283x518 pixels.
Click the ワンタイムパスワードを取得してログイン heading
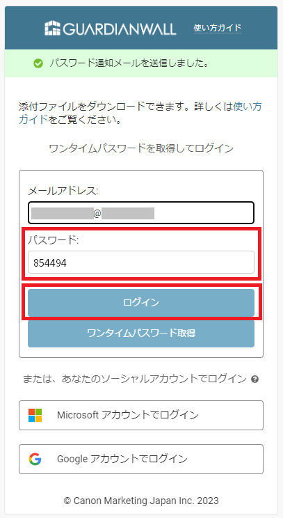pos(141,148)
